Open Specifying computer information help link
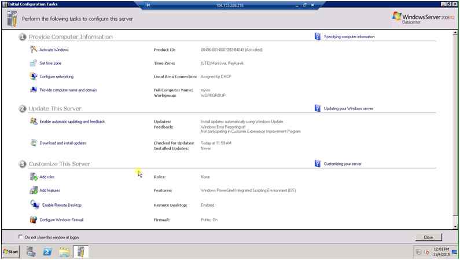 click(x=349, y=36)
